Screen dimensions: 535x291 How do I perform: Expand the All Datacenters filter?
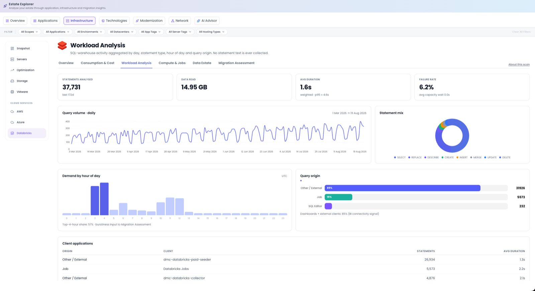click(122, 32)
